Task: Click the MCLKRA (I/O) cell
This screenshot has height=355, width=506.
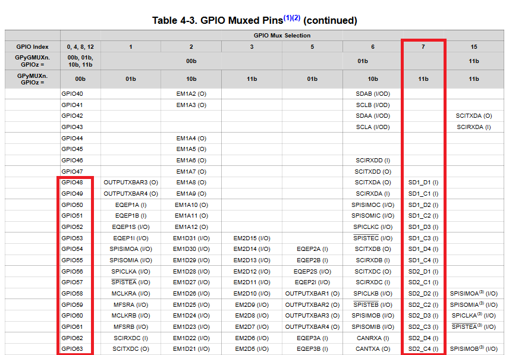Action: click(x=131, y=293)
